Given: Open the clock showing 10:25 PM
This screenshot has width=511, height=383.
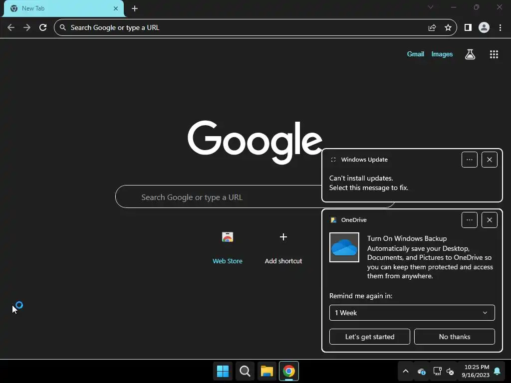Looking at the screenshot, I should coord(476,371).
